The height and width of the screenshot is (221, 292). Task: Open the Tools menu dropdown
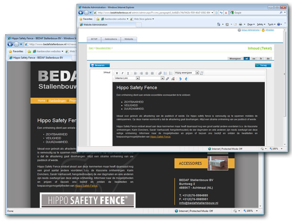tap(272, 24)
